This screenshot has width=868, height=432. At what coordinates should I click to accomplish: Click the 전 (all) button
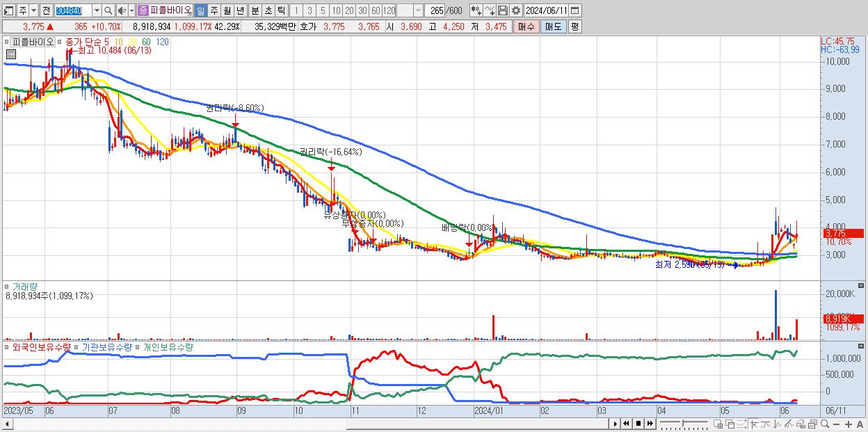tap(46, 10)
